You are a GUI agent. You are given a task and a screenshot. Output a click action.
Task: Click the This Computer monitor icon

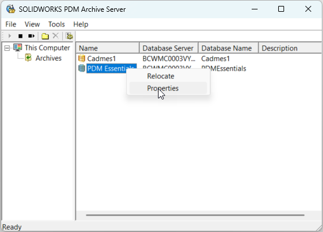18,48
